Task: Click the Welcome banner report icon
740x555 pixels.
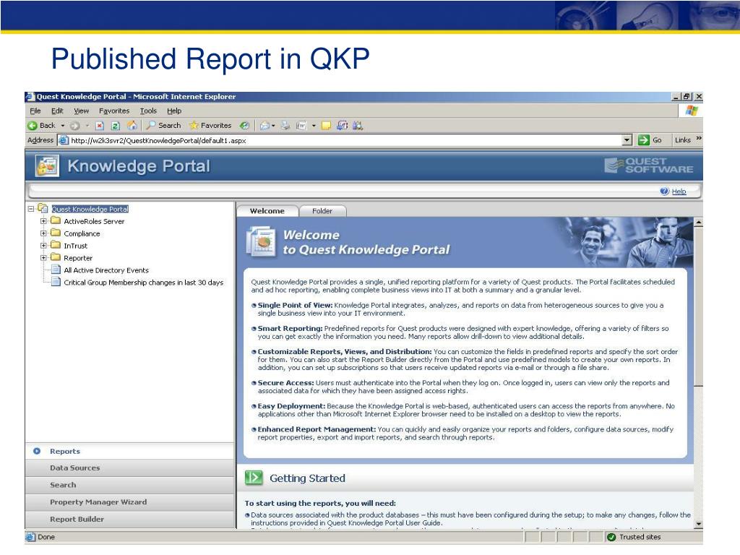Action: [x=261, y=241]
